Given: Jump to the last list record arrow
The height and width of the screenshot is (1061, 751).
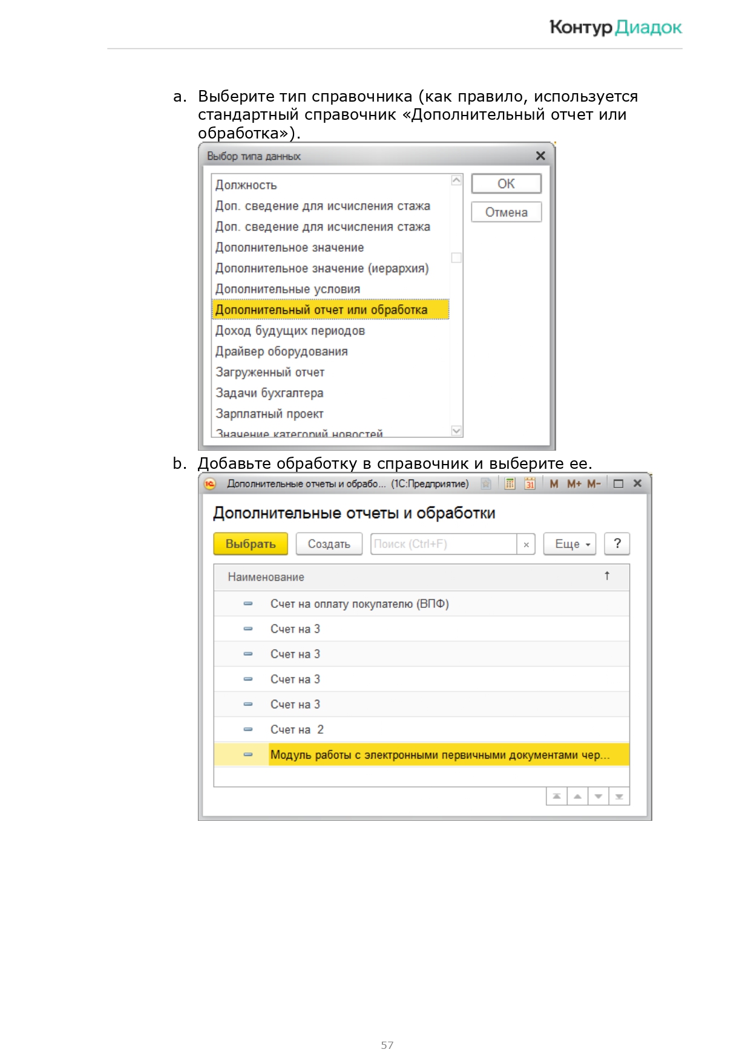Looking at the screenshot, I should [619, 797].
